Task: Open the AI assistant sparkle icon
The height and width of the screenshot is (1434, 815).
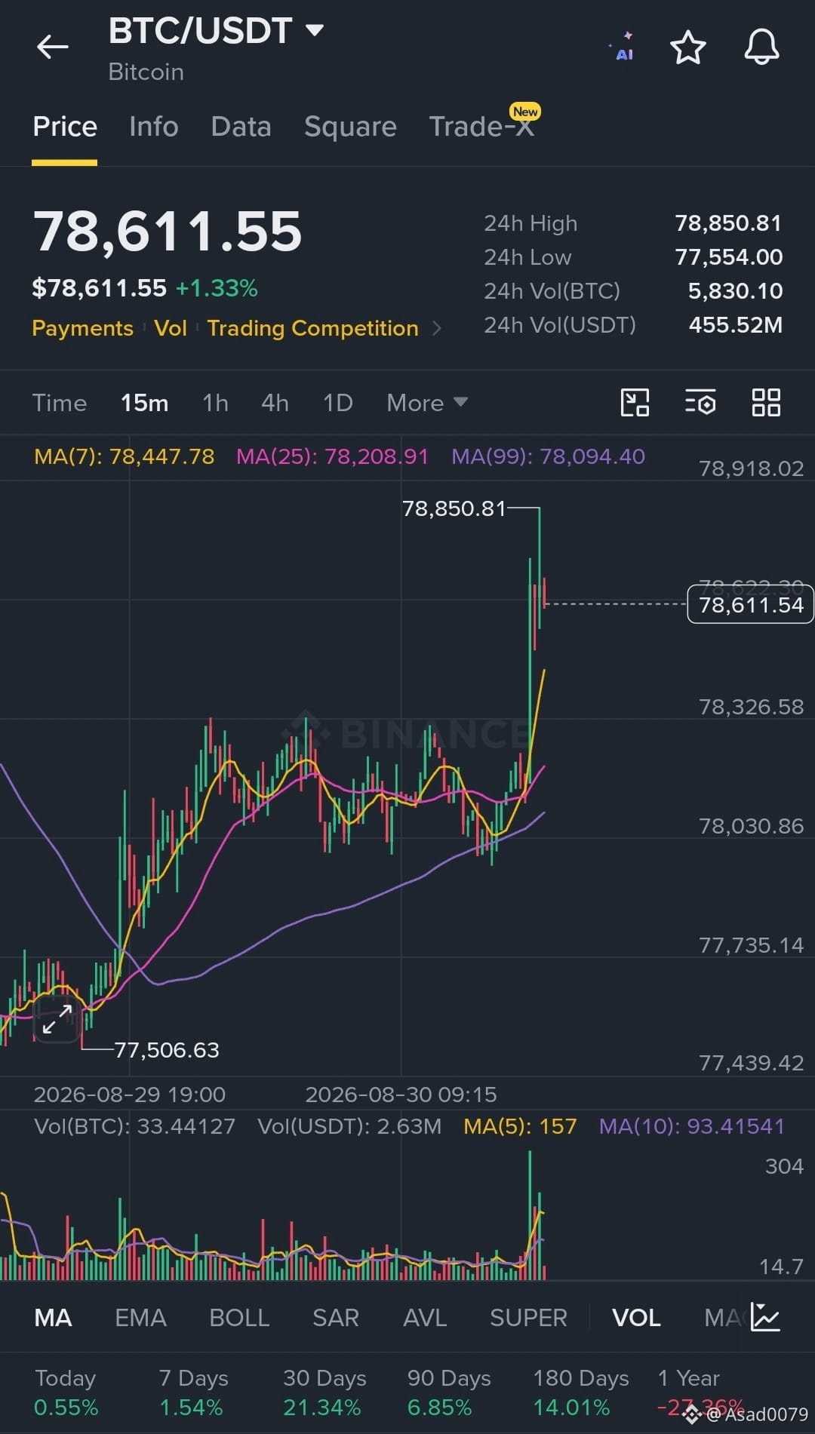Action: (x=623, y=47)
